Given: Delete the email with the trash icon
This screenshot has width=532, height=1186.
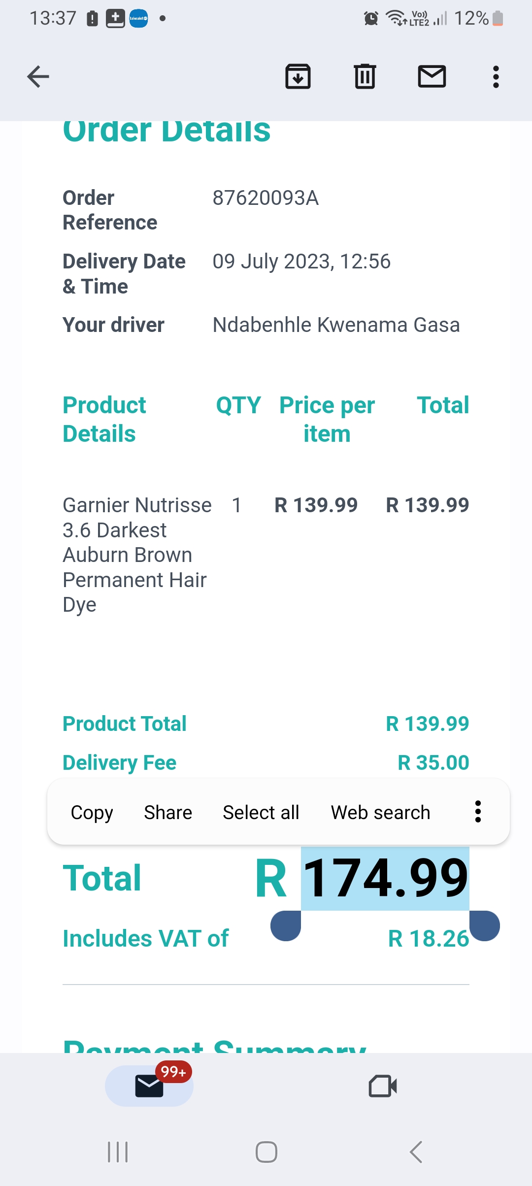Looking at the screenshot, I should coord(365,77).
